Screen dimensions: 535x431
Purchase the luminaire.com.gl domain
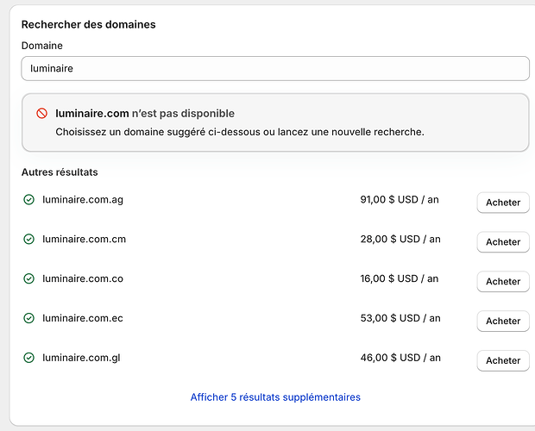pos(503,360)
